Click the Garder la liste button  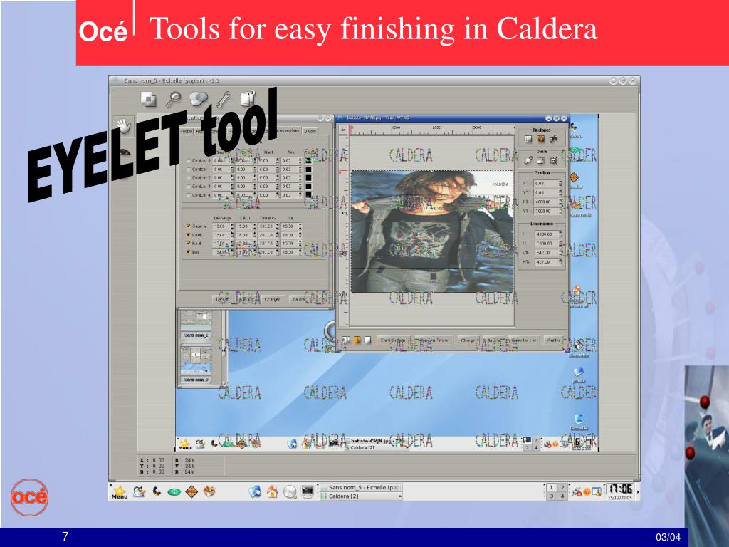[x=523, y=340]
